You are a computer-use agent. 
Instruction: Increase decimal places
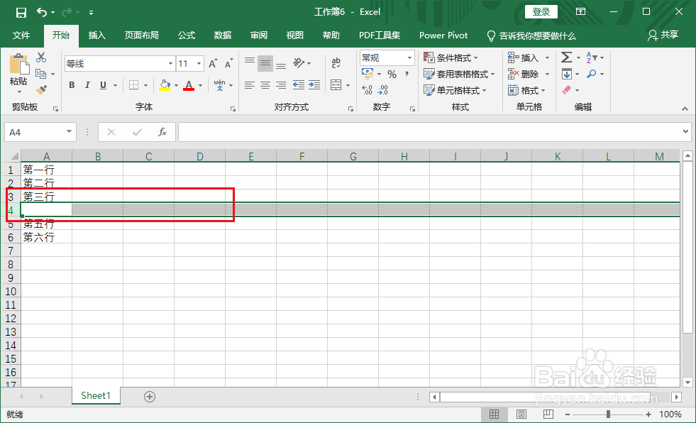(367, 90)
